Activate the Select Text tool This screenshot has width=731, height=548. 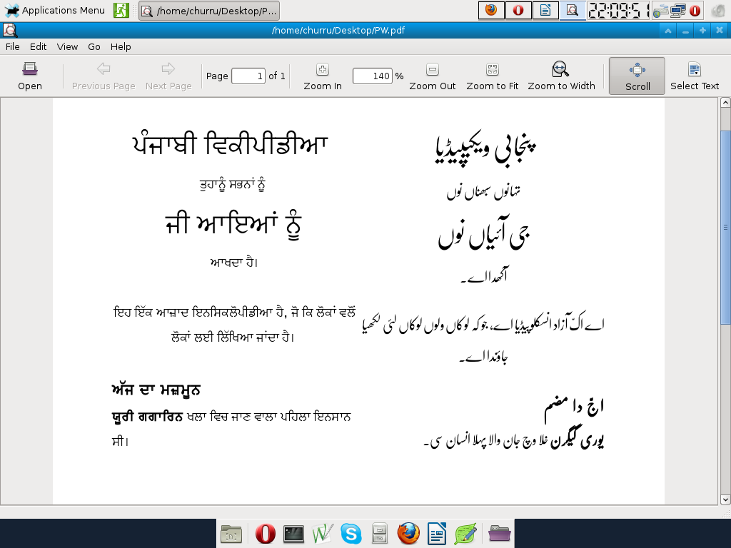[695, 76]
